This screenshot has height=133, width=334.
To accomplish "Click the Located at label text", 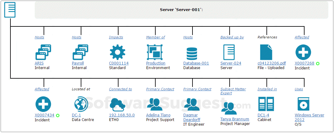I will [x=81, y=89].
